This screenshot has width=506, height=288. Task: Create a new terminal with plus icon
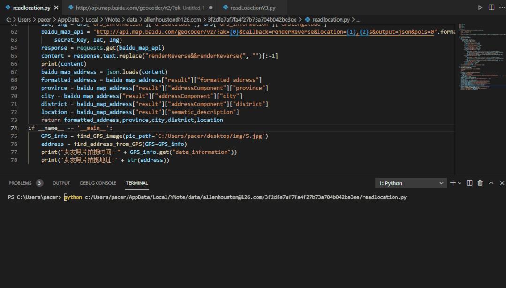coord(453,183)
